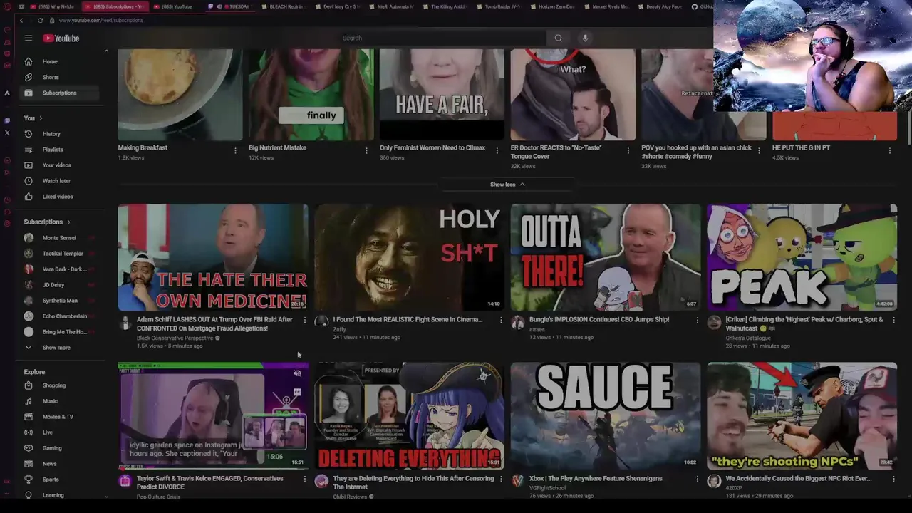Screen dimensions: 912x513
Task: Open Music in Explore
Action: click(60, 401)
